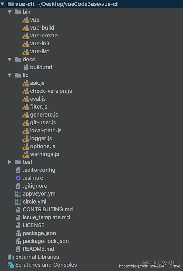Click the ESLint hexagon icon of .eslintrc
Image resolution: width=183 pixels, height=271 pixels.
[x=18, y=178]
